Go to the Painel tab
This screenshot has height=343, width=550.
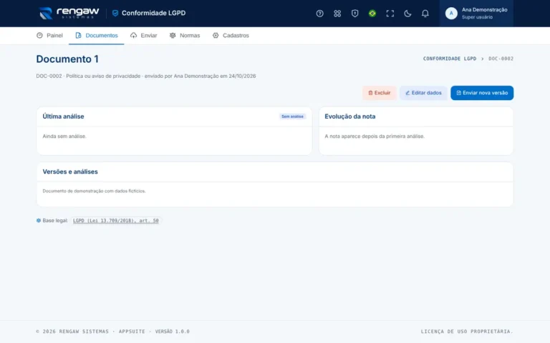pyautogui.click(x=49, y=35)
